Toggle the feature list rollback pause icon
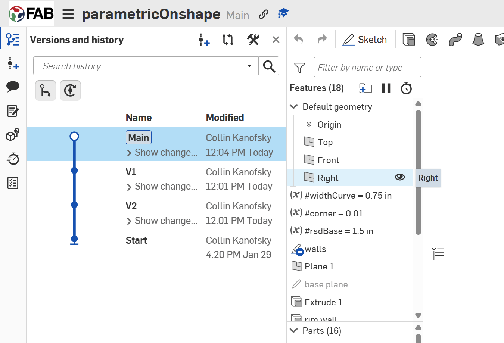 pyautogui.click(x=386, y=88)
